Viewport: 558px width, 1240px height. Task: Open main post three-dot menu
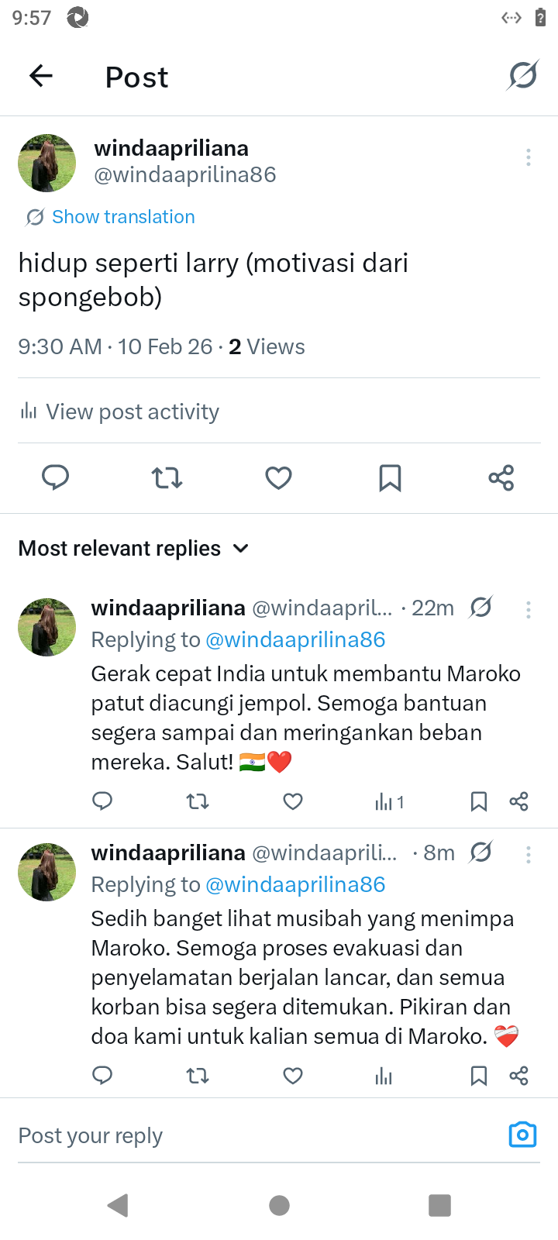[529, 157]
